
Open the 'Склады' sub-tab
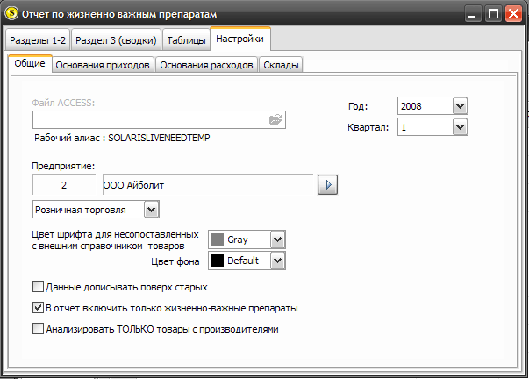pyautogui.click(x=281, y=65)
